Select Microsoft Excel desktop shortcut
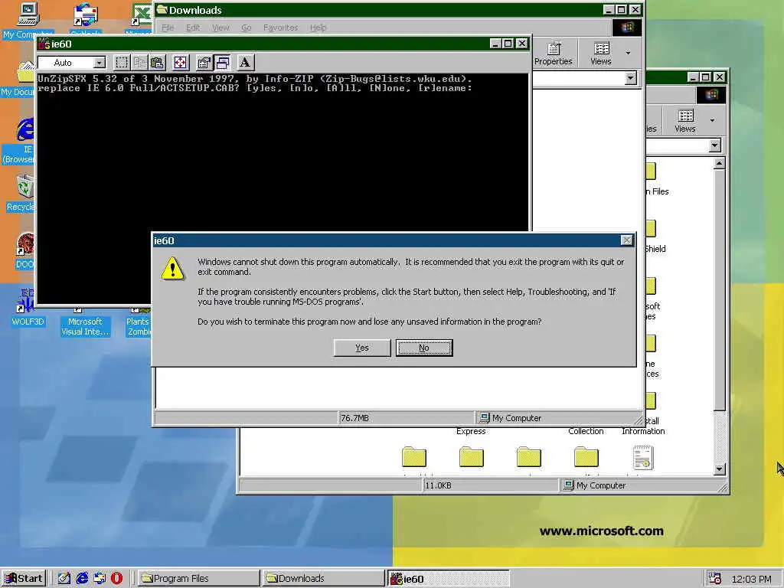 [x=139, y=19]
